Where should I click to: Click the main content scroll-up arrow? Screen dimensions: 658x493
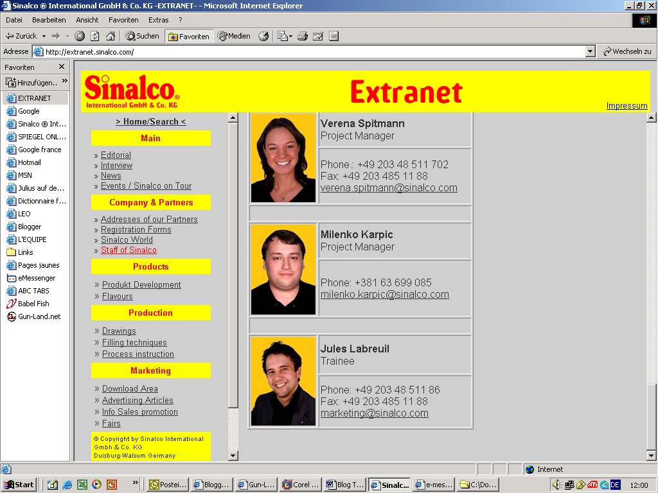[651, 117]
